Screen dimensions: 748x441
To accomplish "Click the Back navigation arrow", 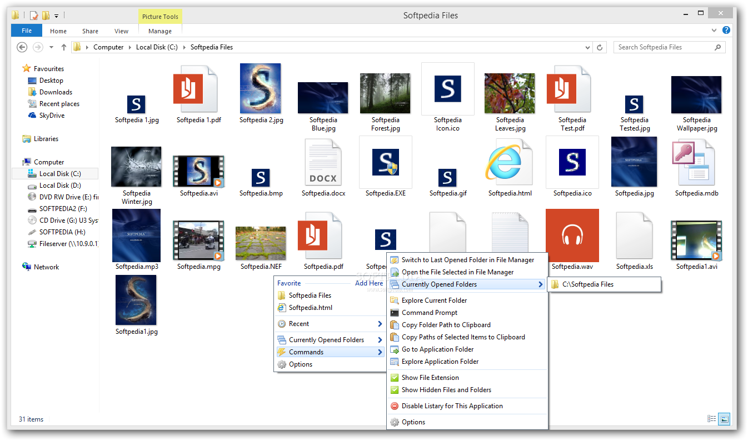I will [x=22, y=47].
